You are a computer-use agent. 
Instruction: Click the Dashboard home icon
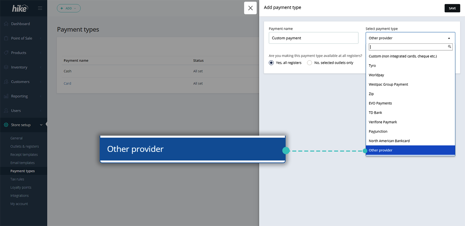click(x=6, y=24)
